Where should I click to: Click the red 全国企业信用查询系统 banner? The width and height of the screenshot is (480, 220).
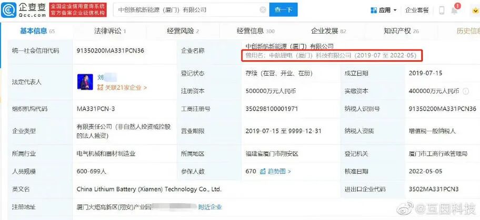coord(77,10)
